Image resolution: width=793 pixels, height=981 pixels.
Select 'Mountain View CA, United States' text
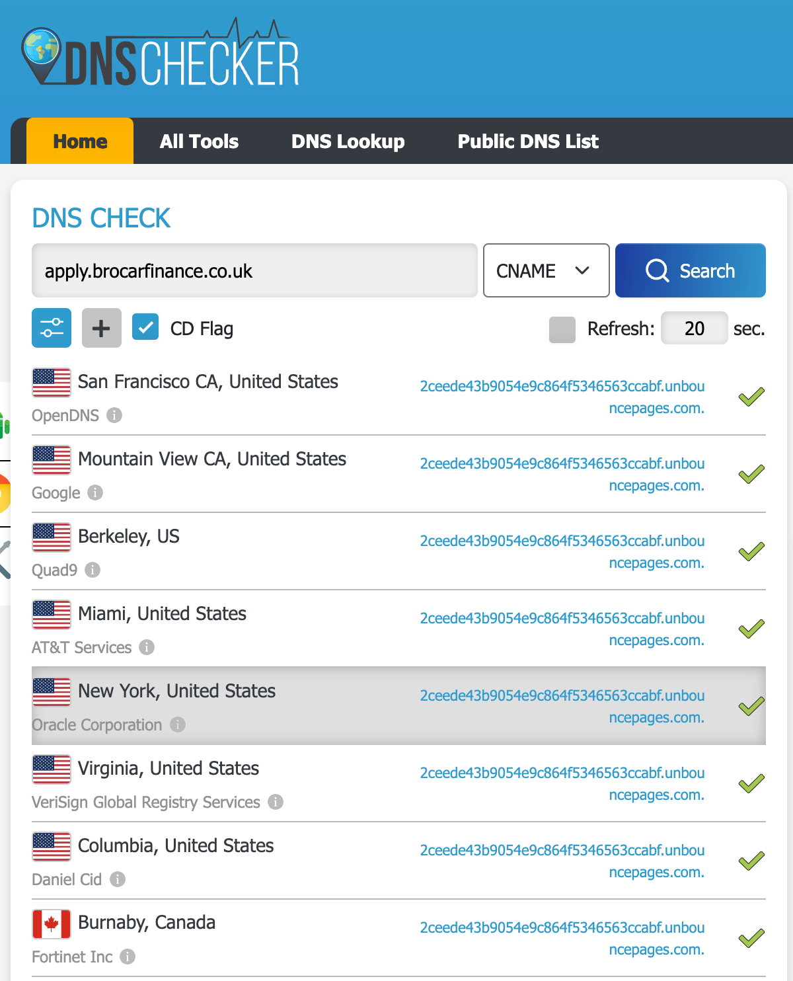212,459
